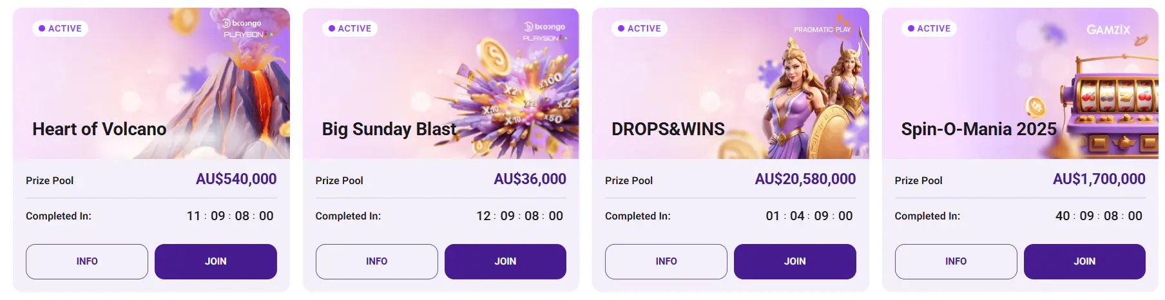Open the DROPS&WINS tournament title
The width and height of the screenshot is (1165, 300).
click(668, 129)
